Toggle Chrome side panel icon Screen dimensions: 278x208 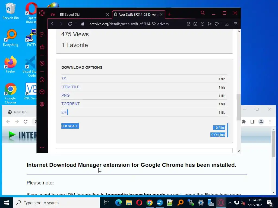(252, 122)
